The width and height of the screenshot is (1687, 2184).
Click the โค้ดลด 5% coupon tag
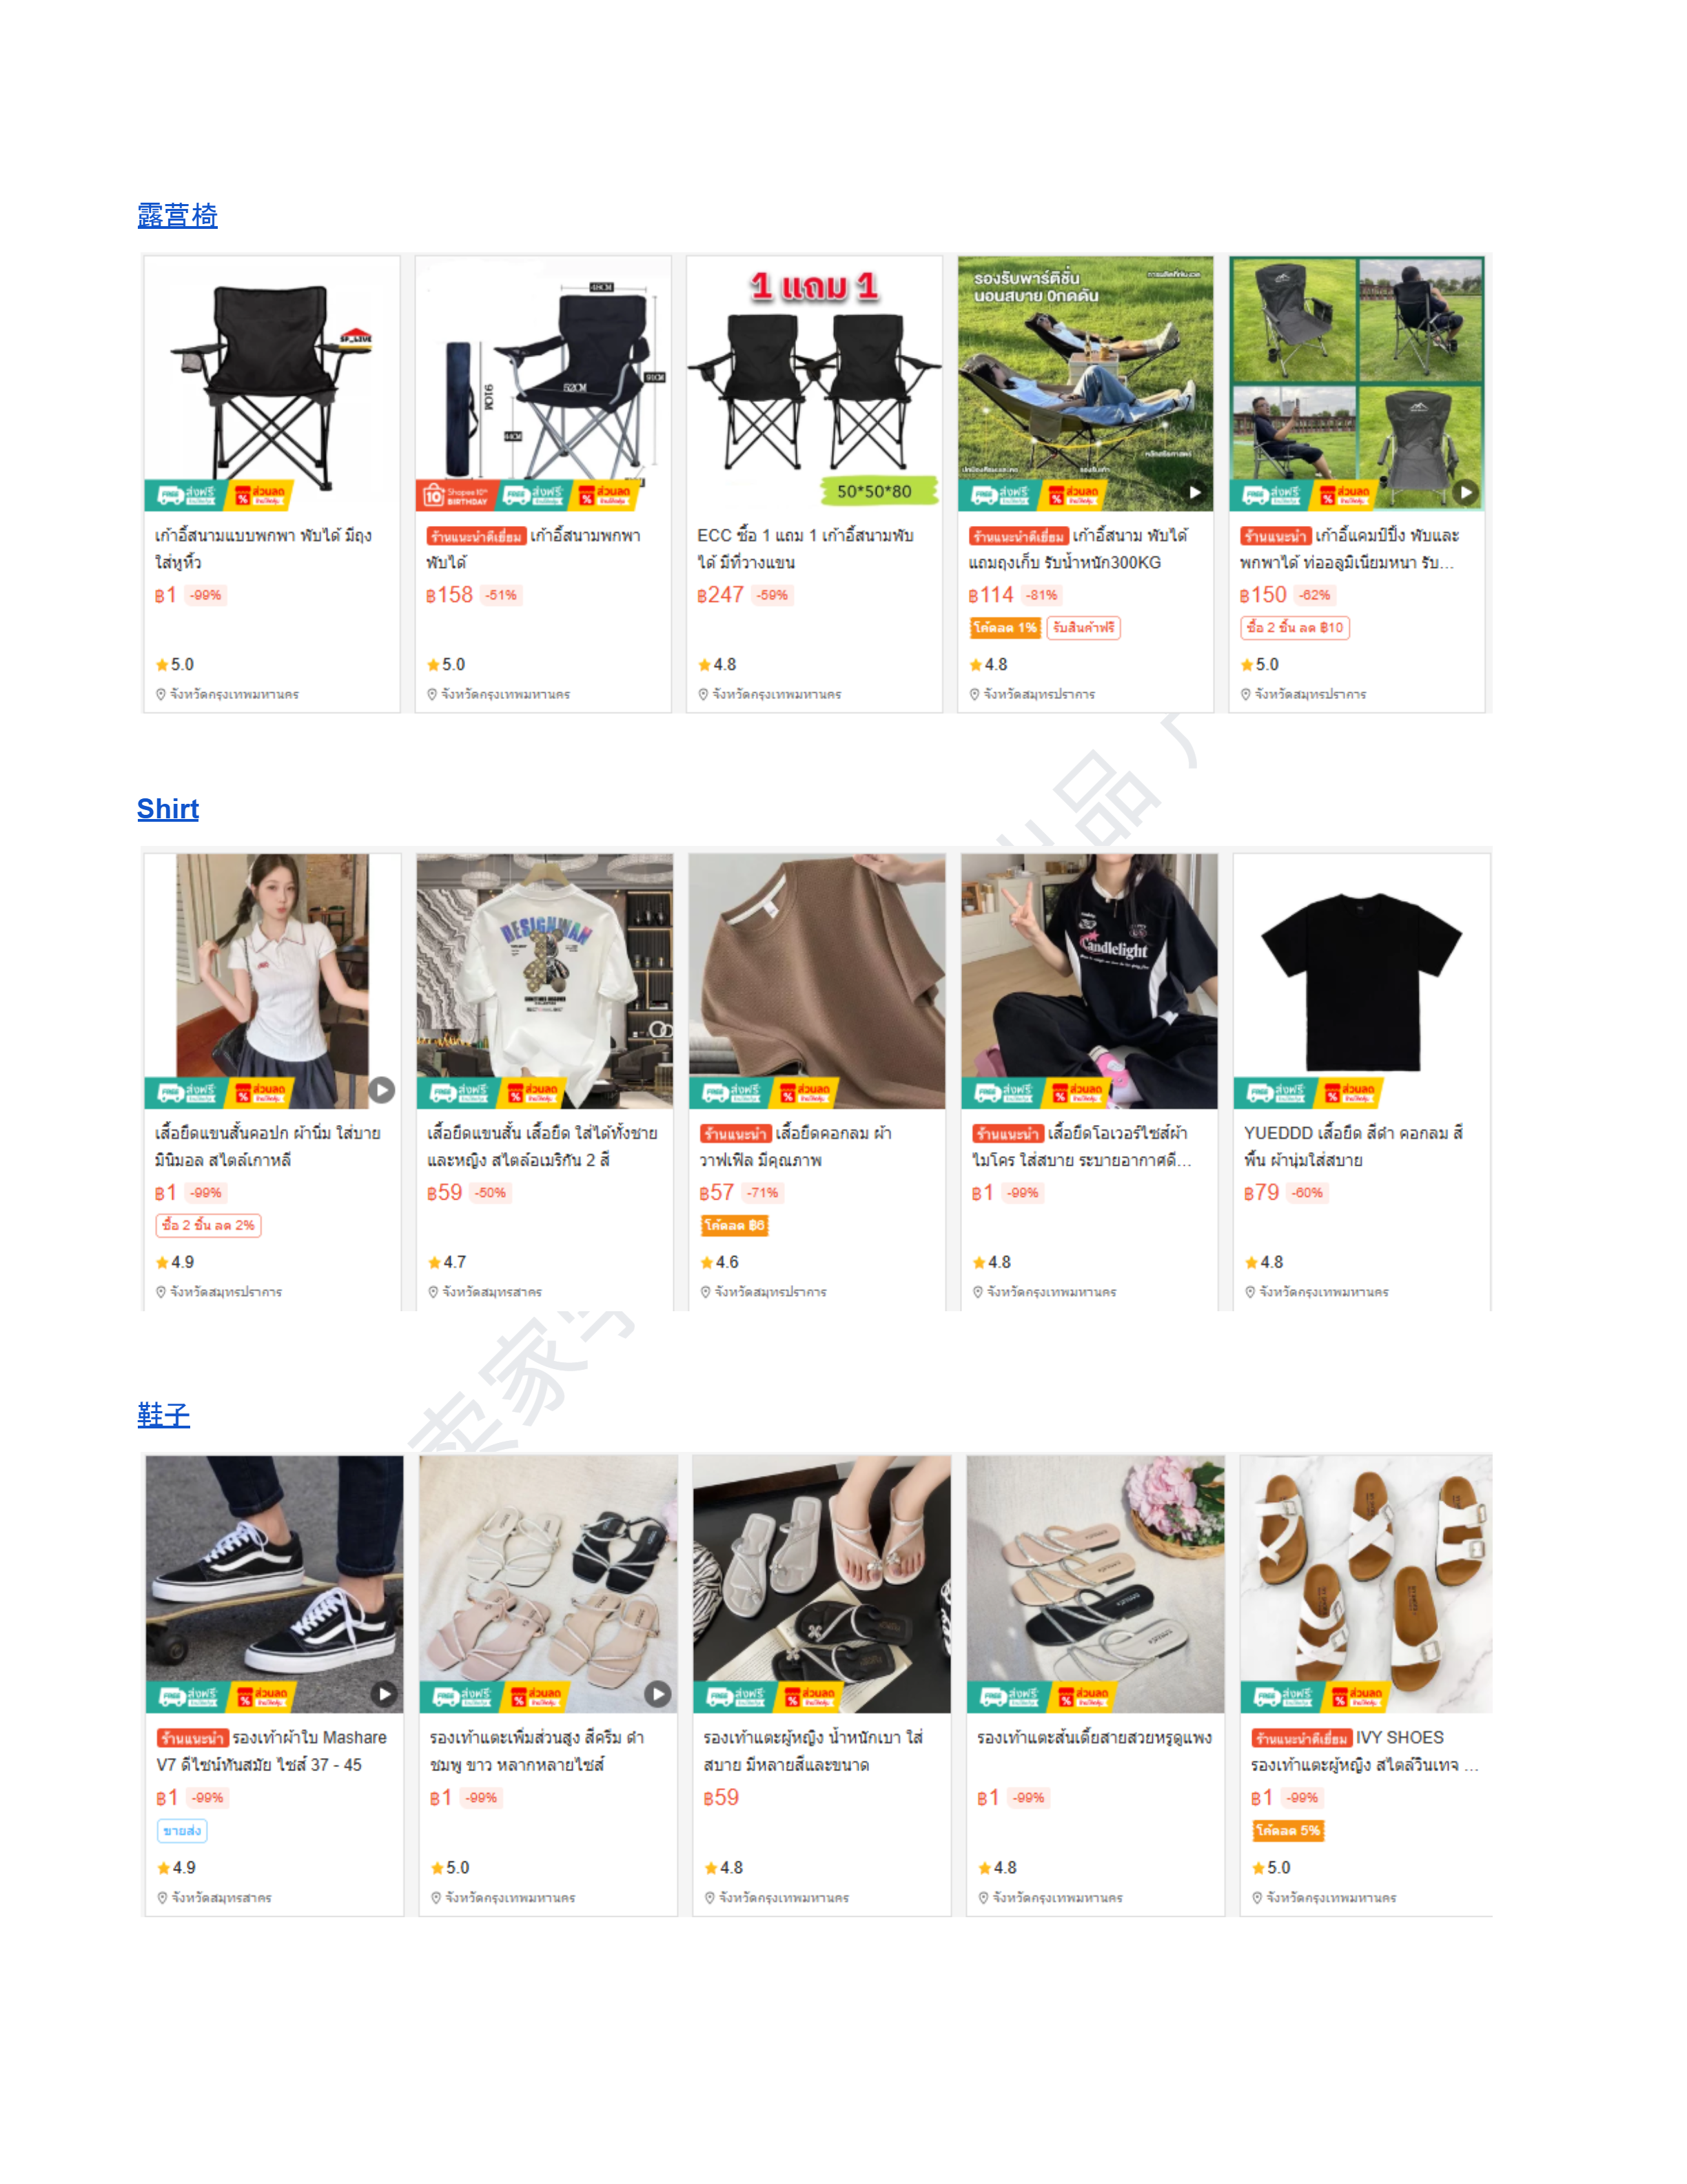(x=1288, y=1831)
